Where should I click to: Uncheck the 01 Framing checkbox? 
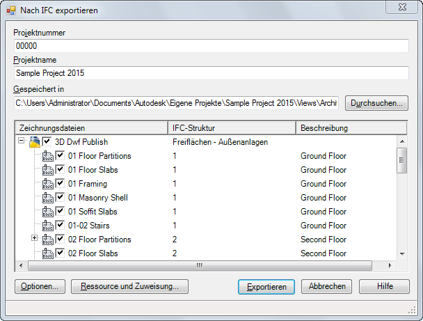pyautogui.click(x=61, y=184)
